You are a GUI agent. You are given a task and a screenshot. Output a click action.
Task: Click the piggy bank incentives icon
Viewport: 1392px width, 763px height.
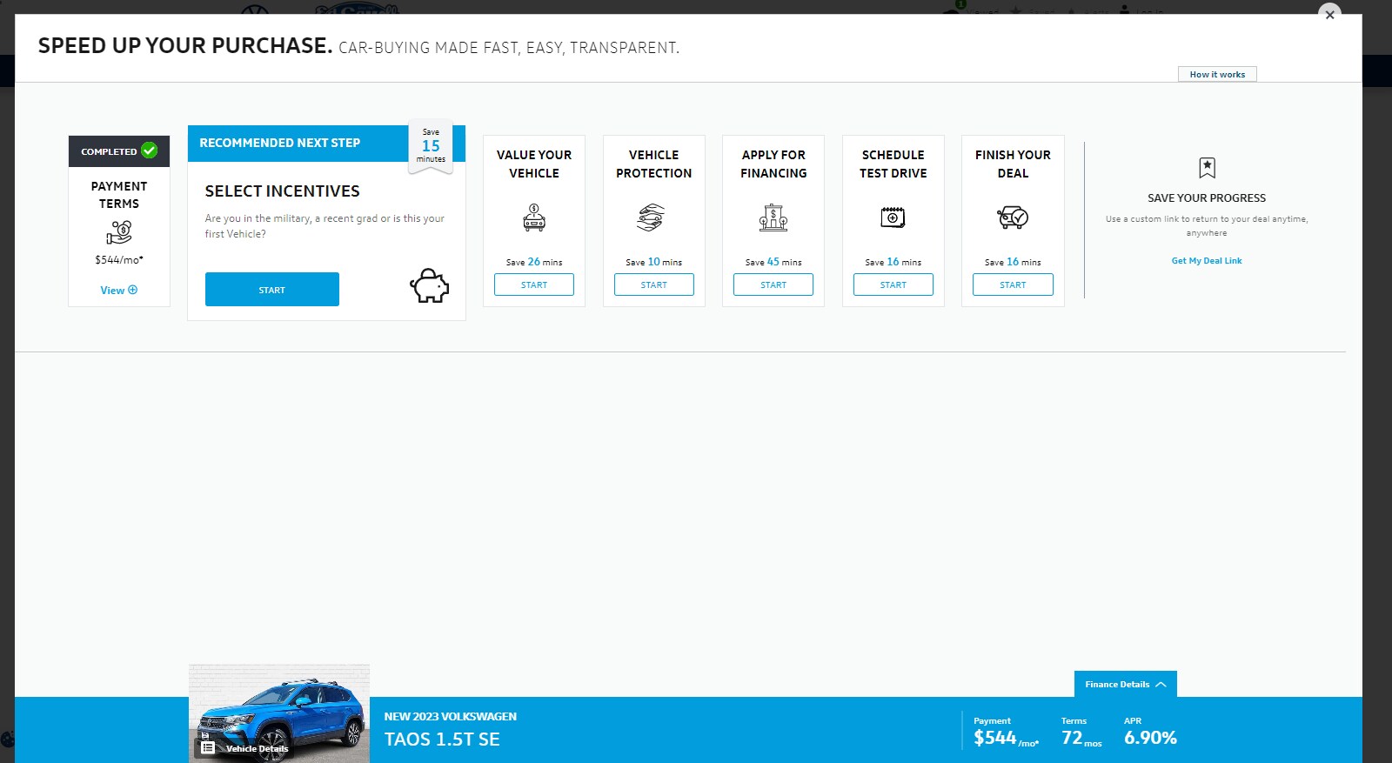pos(429,285)
